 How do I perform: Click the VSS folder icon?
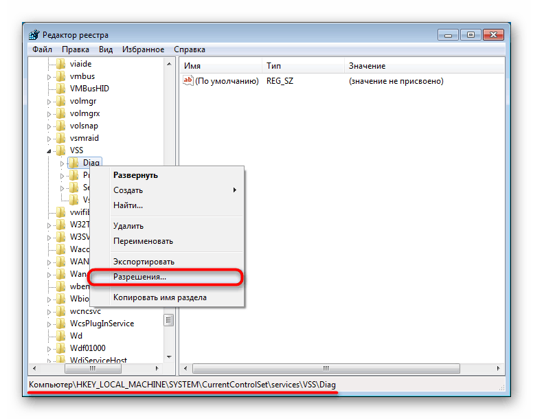[x=61, y=150]
